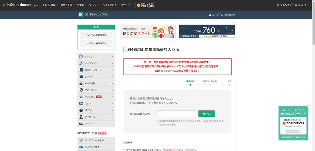Click the ポイント piggy bank icon

(81, 110)
